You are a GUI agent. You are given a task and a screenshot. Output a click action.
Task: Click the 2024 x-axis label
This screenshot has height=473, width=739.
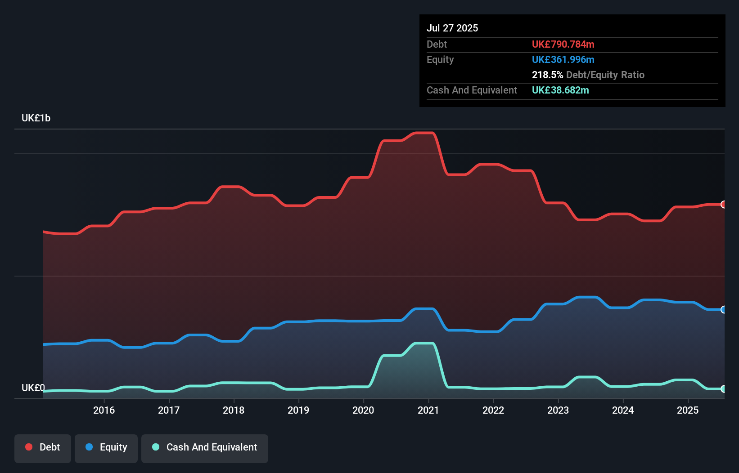(623, 410)
